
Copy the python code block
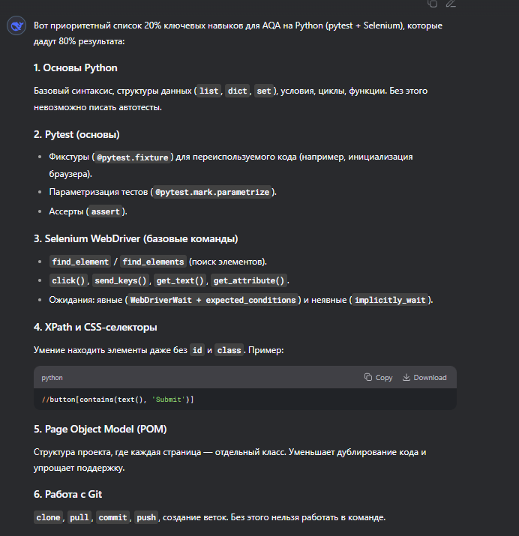click(x=378, y=377)
